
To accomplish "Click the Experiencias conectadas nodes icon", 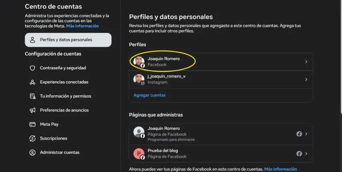I will tap(32, 82).
